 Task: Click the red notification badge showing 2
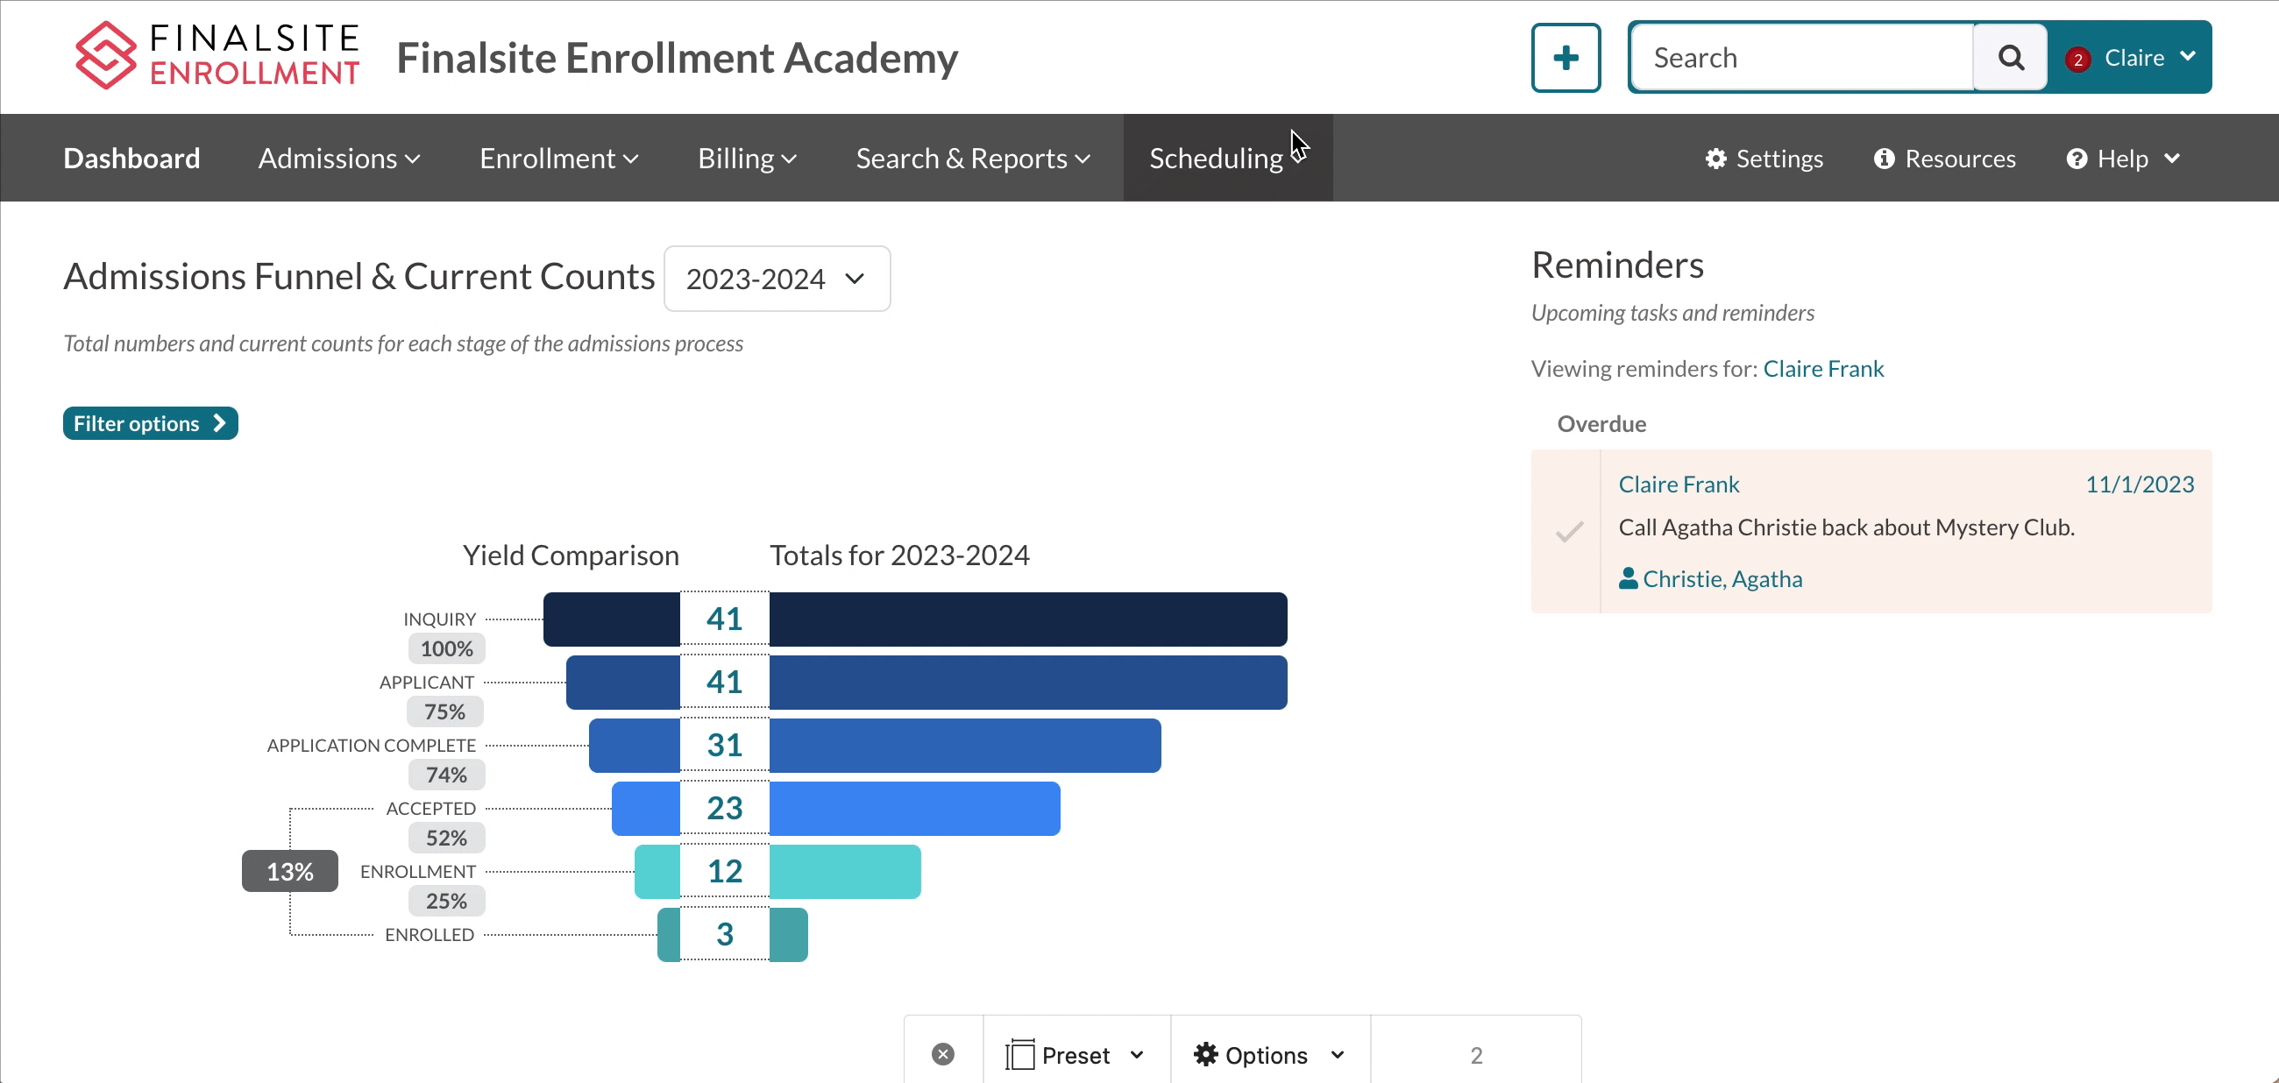pyautogui.click(x=2077, y=60)
